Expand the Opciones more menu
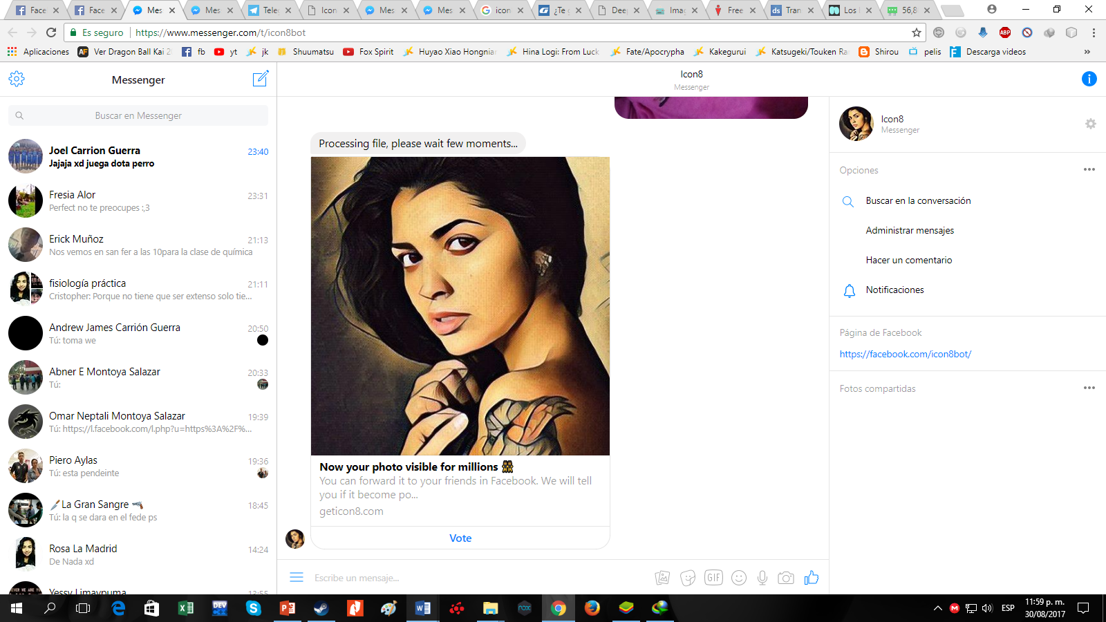 coord(1089,170)
